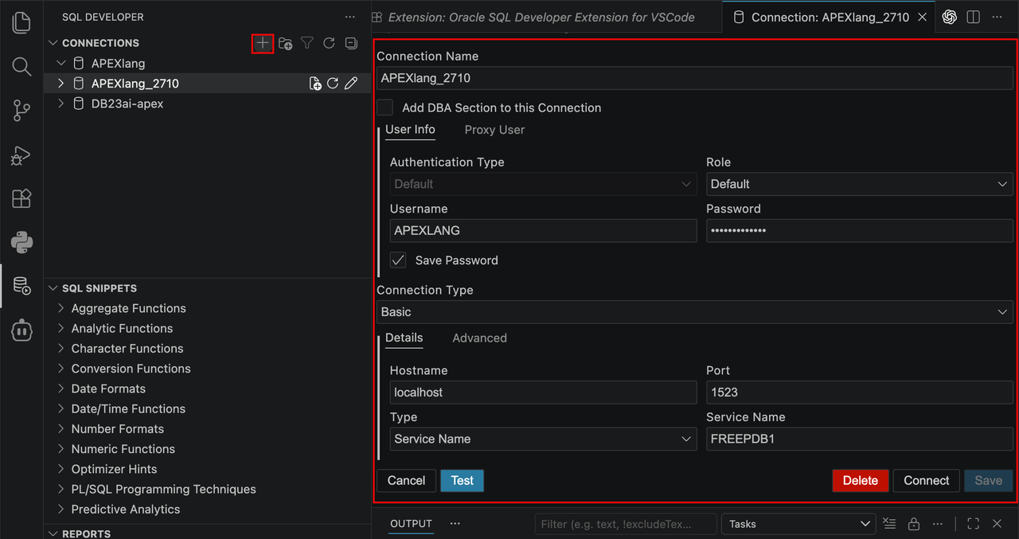Click the Port field showing 1523
The image size is (1019, 539).
(860, 393)
